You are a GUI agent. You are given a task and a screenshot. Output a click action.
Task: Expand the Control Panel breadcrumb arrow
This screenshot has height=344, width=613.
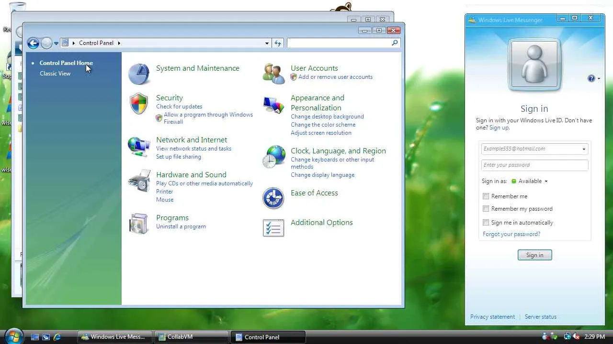[119, 43]
